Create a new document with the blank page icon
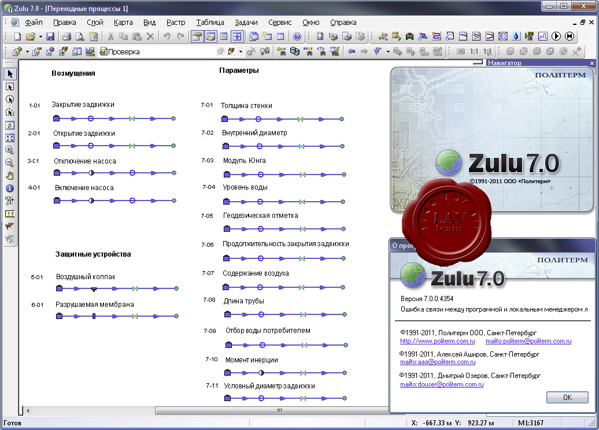599x430 pixels. click(17, 36)
